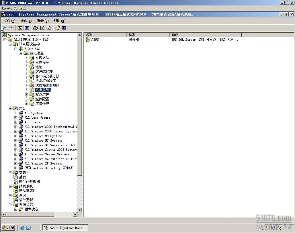The height and width of the screenshot is (233, 295).
Task: Expand the 站点维护 node
Action: point(27,95)
